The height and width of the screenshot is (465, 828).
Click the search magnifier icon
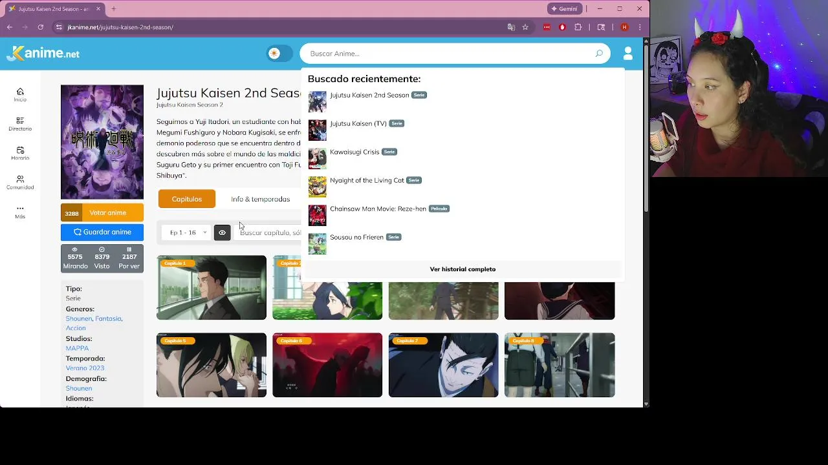tap(599, 54)
